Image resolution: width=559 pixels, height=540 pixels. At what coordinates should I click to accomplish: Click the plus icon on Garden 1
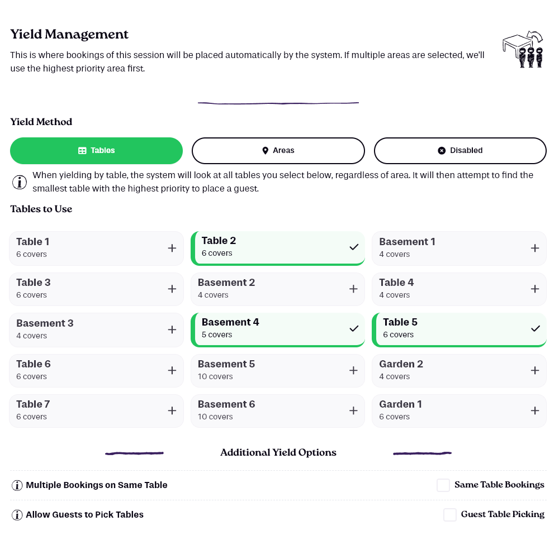535,410
